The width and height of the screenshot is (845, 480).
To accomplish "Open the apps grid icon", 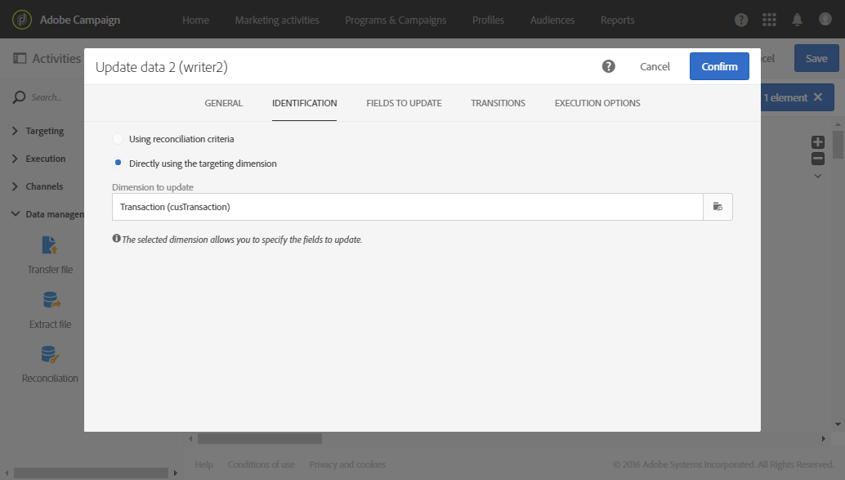I will tap(769, 20).
